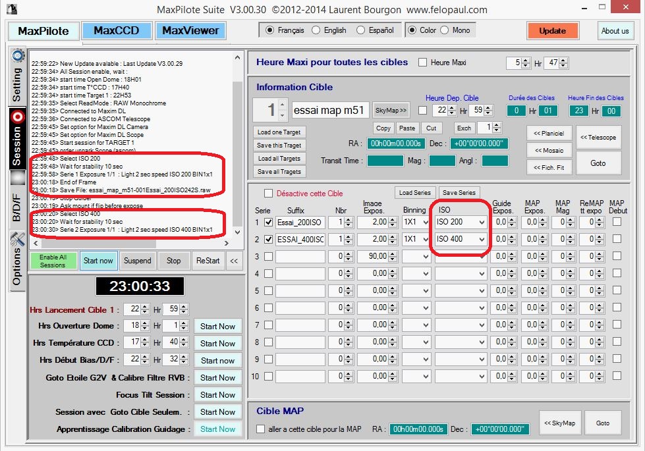Click the Save Series button

[x=459, y=192]
